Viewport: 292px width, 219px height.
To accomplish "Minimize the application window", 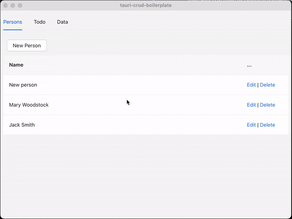I will (x=13, y=5).
